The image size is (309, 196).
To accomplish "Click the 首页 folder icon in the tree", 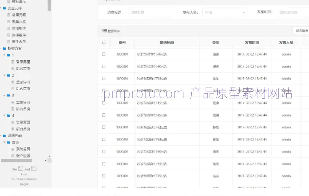I will coord(8,142).
